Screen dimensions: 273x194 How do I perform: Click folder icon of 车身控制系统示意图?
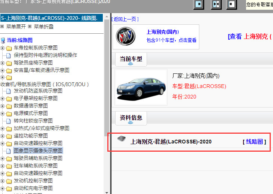pyautogui.click(x=9, y=48)
